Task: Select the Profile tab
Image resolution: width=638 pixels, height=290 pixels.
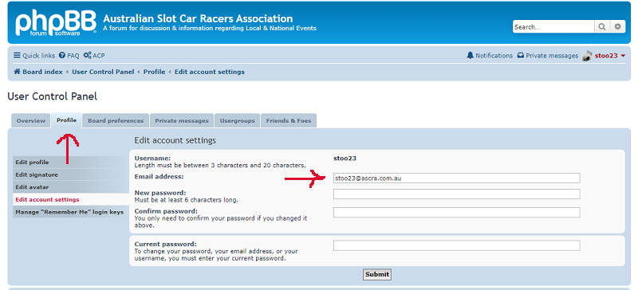Action: pyautogui.click(x=67, y=120)
